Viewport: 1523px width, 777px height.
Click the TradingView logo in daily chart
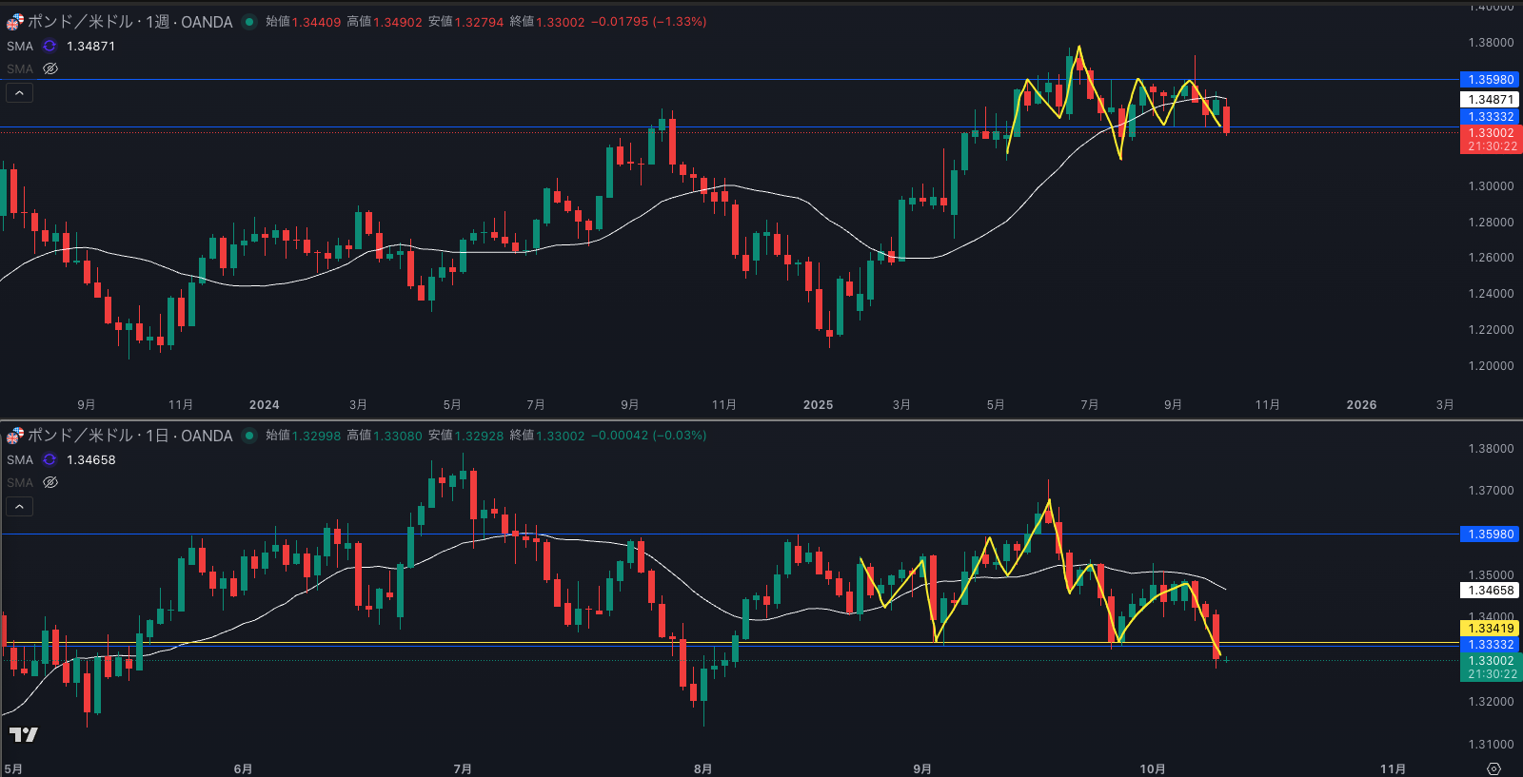[x=24, y=734]
